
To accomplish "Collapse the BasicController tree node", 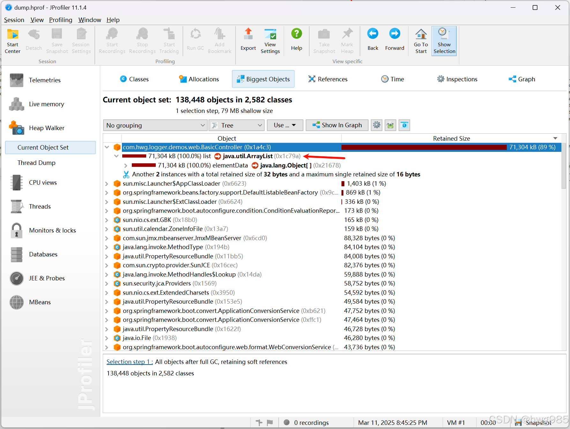I will tap(107, 147).
